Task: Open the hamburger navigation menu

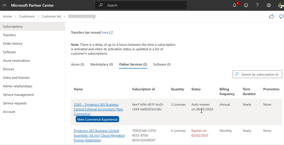Action: (x=5, y=5)
